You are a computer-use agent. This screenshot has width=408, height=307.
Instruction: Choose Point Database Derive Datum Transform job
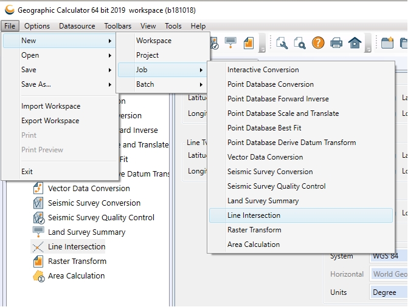[x=291, y=143]
